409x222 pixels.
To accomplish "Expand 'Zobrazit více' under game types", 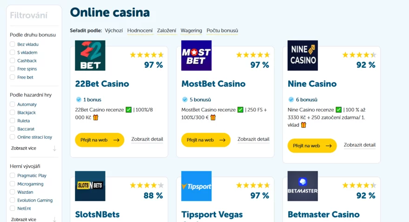I will 24,148.
